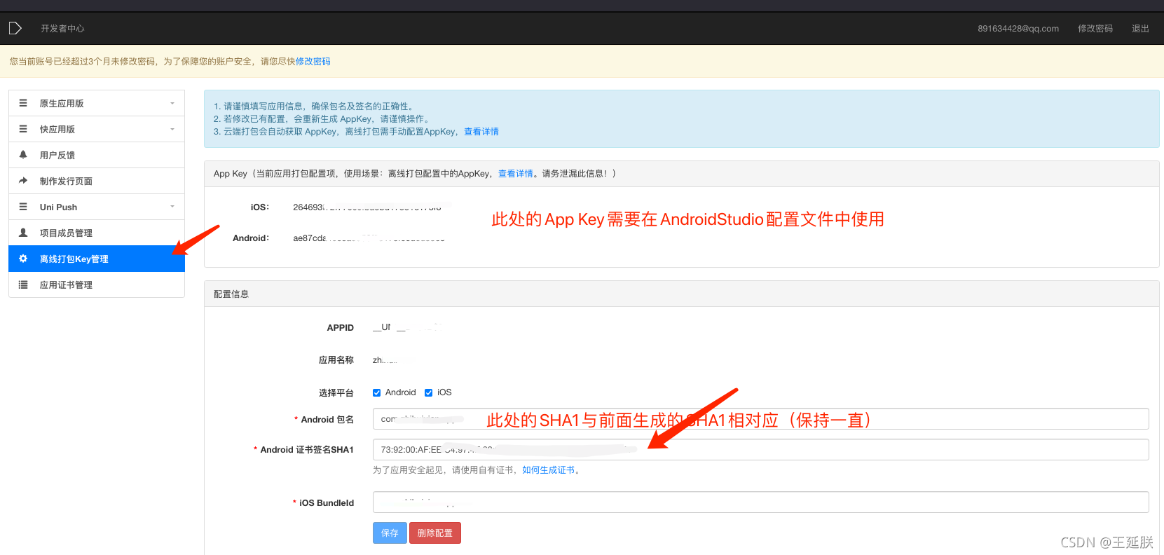This screenshot has height=555, width=1164.
Task: Open the Uni Push sidebar section
Action: 97,207
